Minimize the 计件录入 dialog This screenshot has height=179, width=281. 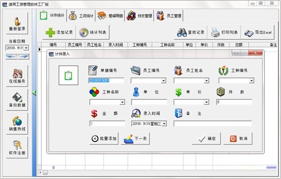point(236,53)
